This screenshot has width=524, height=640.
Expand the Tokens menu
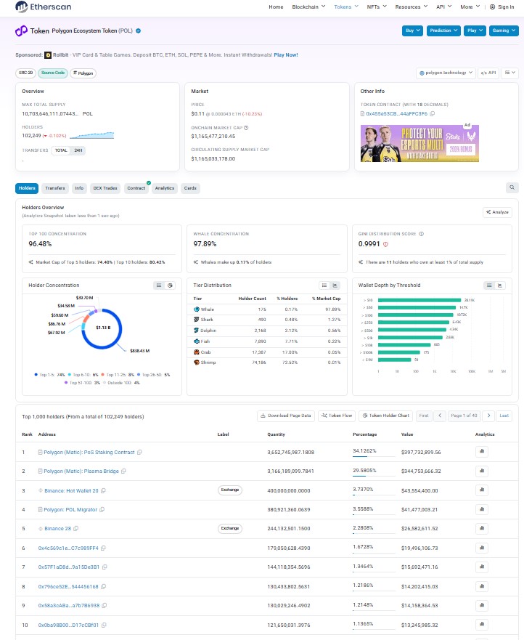(345, 7)
